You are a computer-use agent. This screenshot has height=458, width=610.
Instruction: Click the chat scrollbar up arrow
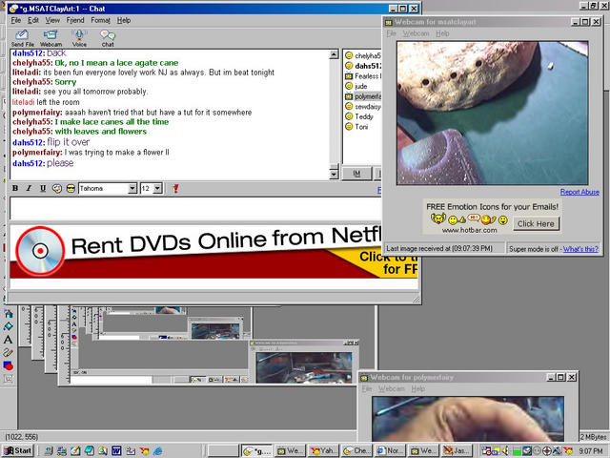[x=334, y=54]
